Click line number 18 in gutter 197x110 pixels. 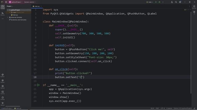35,77
